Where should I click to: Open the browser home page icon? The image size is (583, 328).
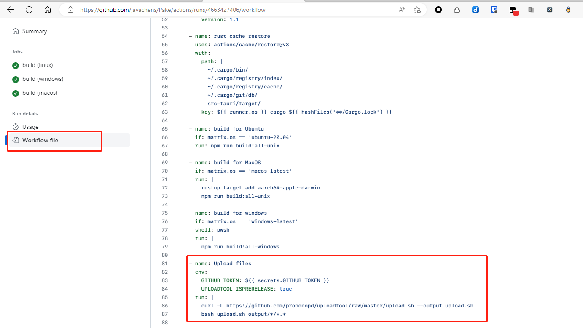click(48, 10)
